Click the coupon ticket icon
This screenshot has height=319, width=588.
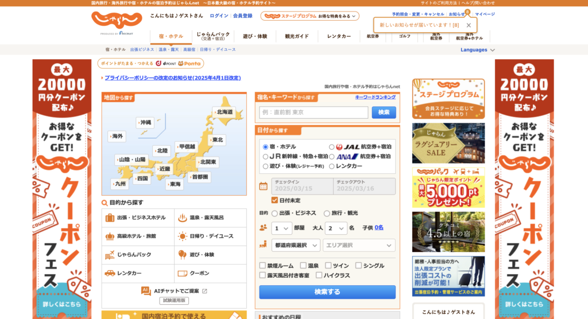[x=182, y=273]
